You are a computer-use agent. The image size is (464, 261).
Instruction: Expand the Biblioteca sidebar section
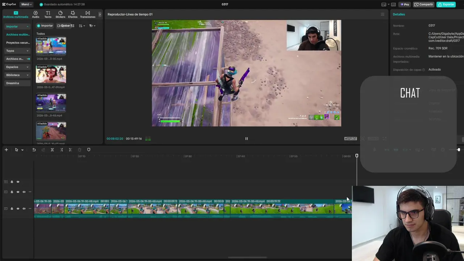click(27, 75)
